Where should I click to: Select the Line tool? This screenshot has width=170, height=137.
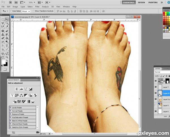point(7,49)
